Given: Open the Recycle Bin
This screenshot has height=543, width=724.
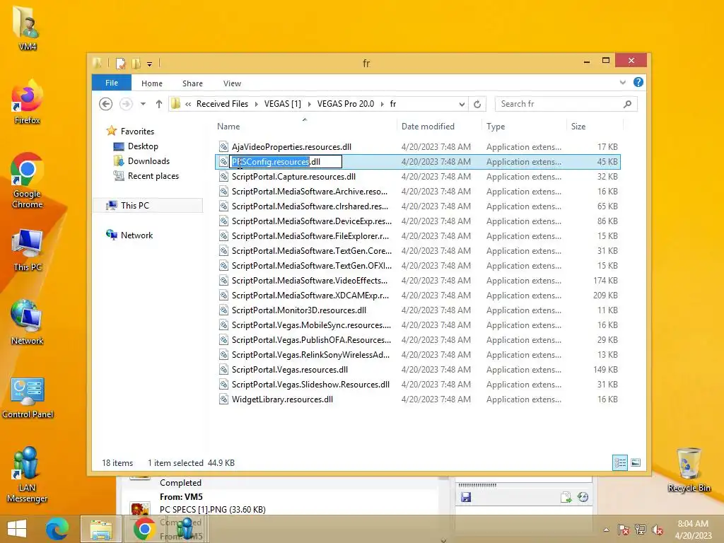Looking at the screenshot, I should (689, 469).
